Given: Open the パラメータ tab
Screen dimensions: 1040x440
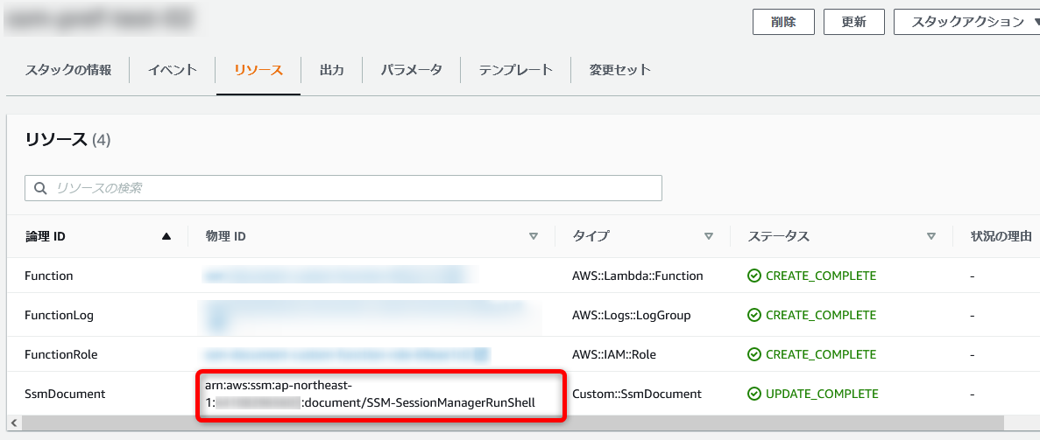Looking at the screenshot, I should click(x=411, y=70).
